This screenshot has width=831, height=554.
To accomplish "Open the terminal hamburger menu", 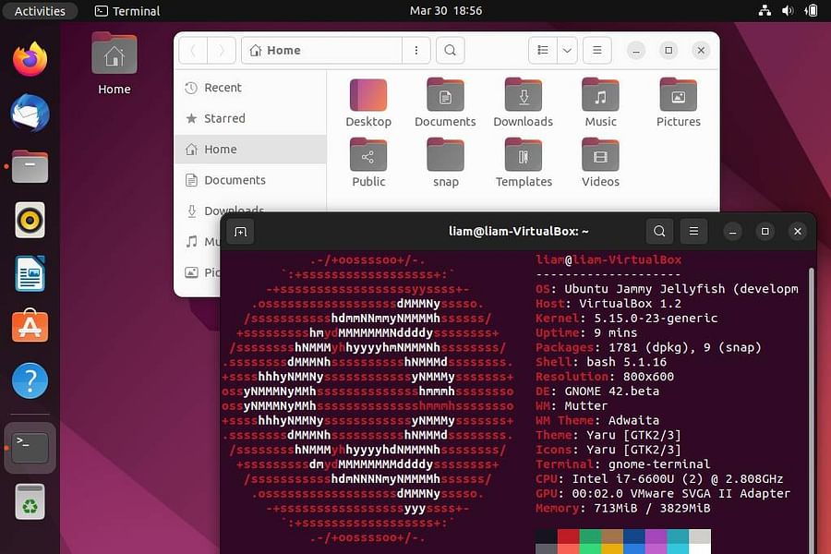I will 693,231.
